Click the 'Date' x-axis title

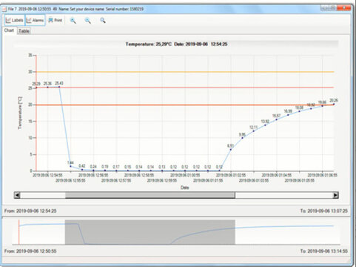pyautogui.click(x=184, y=188)
